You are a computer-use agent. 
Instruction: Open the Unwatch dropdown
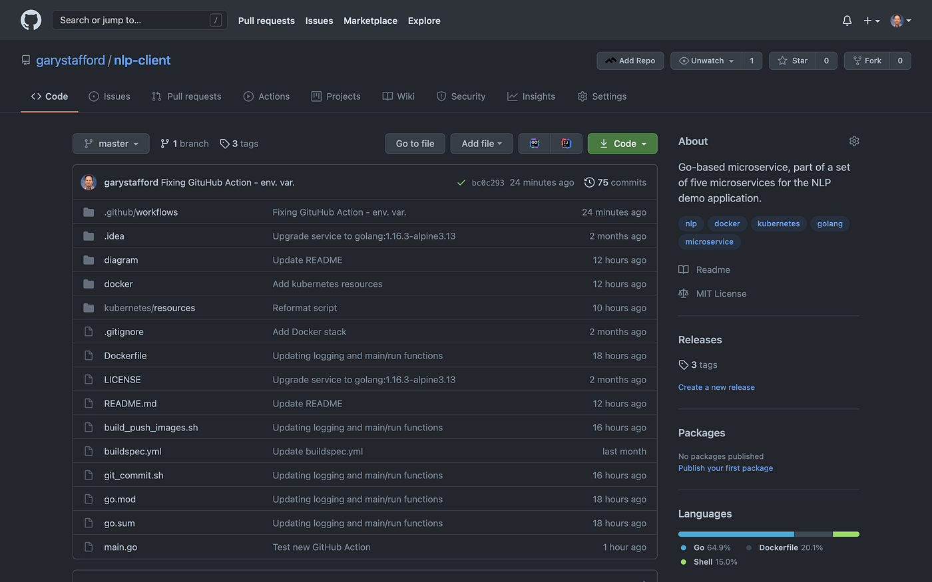coord(706,61)
